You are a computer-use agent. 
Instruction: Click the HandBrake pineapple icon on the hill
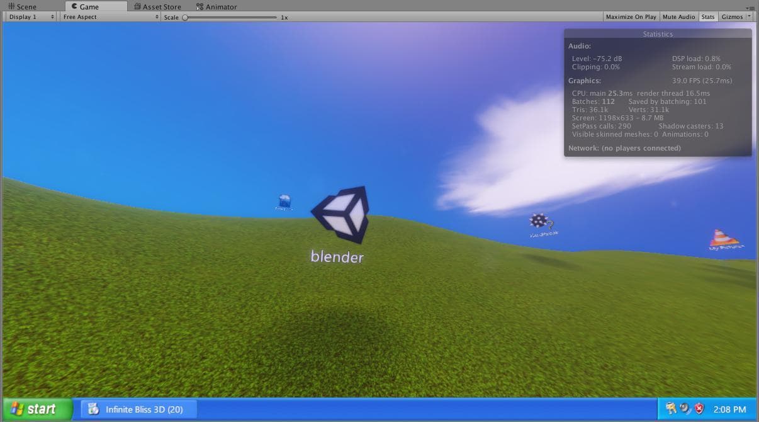pos(541,222)
